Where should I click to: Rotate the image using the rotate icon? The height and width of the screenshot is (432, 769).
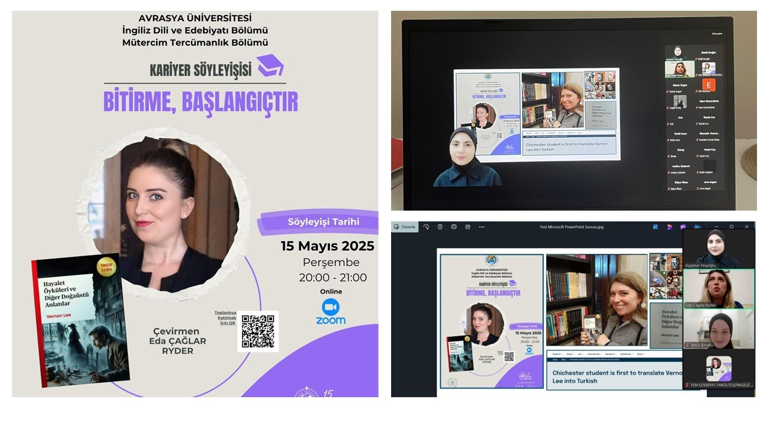(x=426, y=227)
